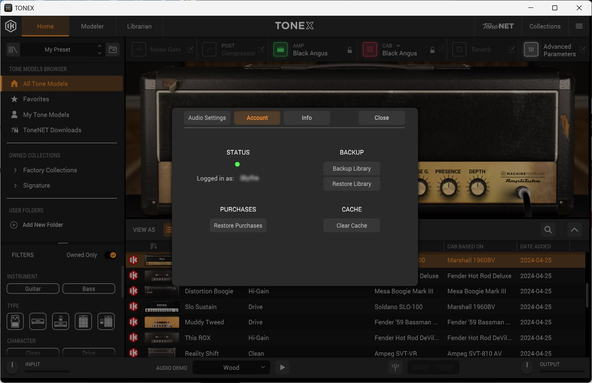
Task: Expand the Factory Collections section
Action: click(15, 170)
